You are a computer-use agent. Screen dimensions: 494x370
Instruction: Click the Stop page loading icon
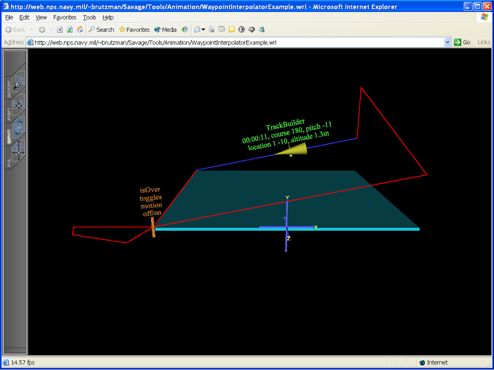(60, 30)
